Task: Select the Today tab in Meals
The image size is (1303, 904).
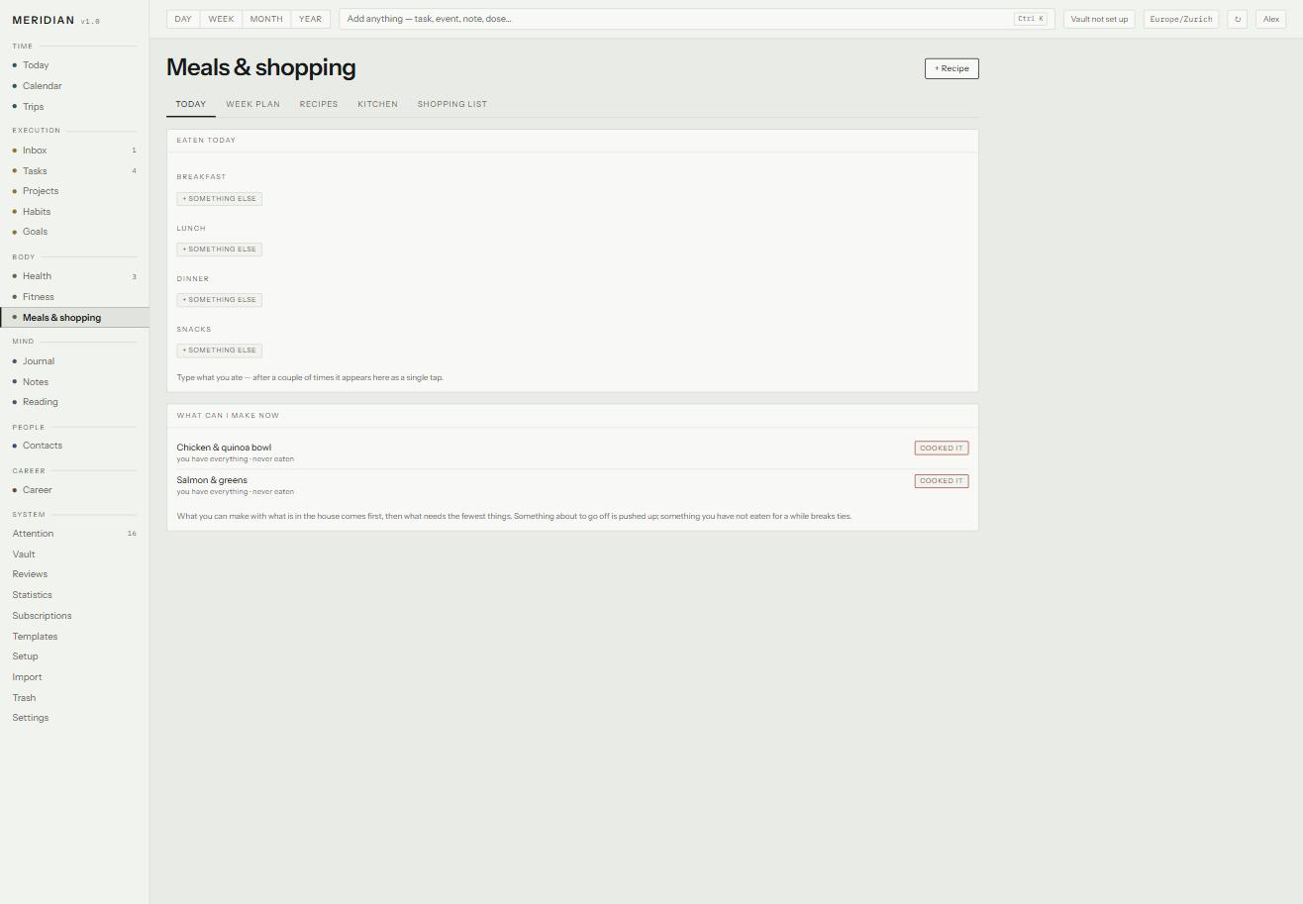Action: [191, 104]
